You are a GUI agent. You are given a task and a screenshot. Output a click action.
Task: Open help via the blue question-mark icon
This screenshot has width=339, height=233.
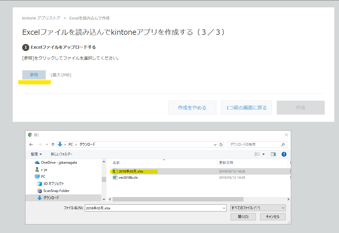284,154
